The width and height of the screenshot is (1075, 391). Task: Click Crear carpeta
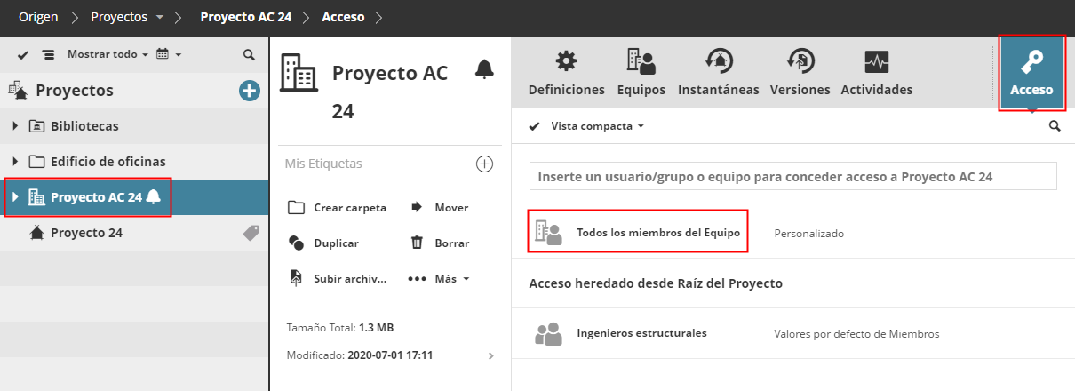click(x=338, y=207)
